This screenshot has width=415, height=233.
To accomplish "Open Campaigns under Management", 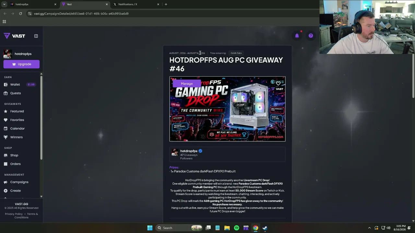I will [19, 182].
